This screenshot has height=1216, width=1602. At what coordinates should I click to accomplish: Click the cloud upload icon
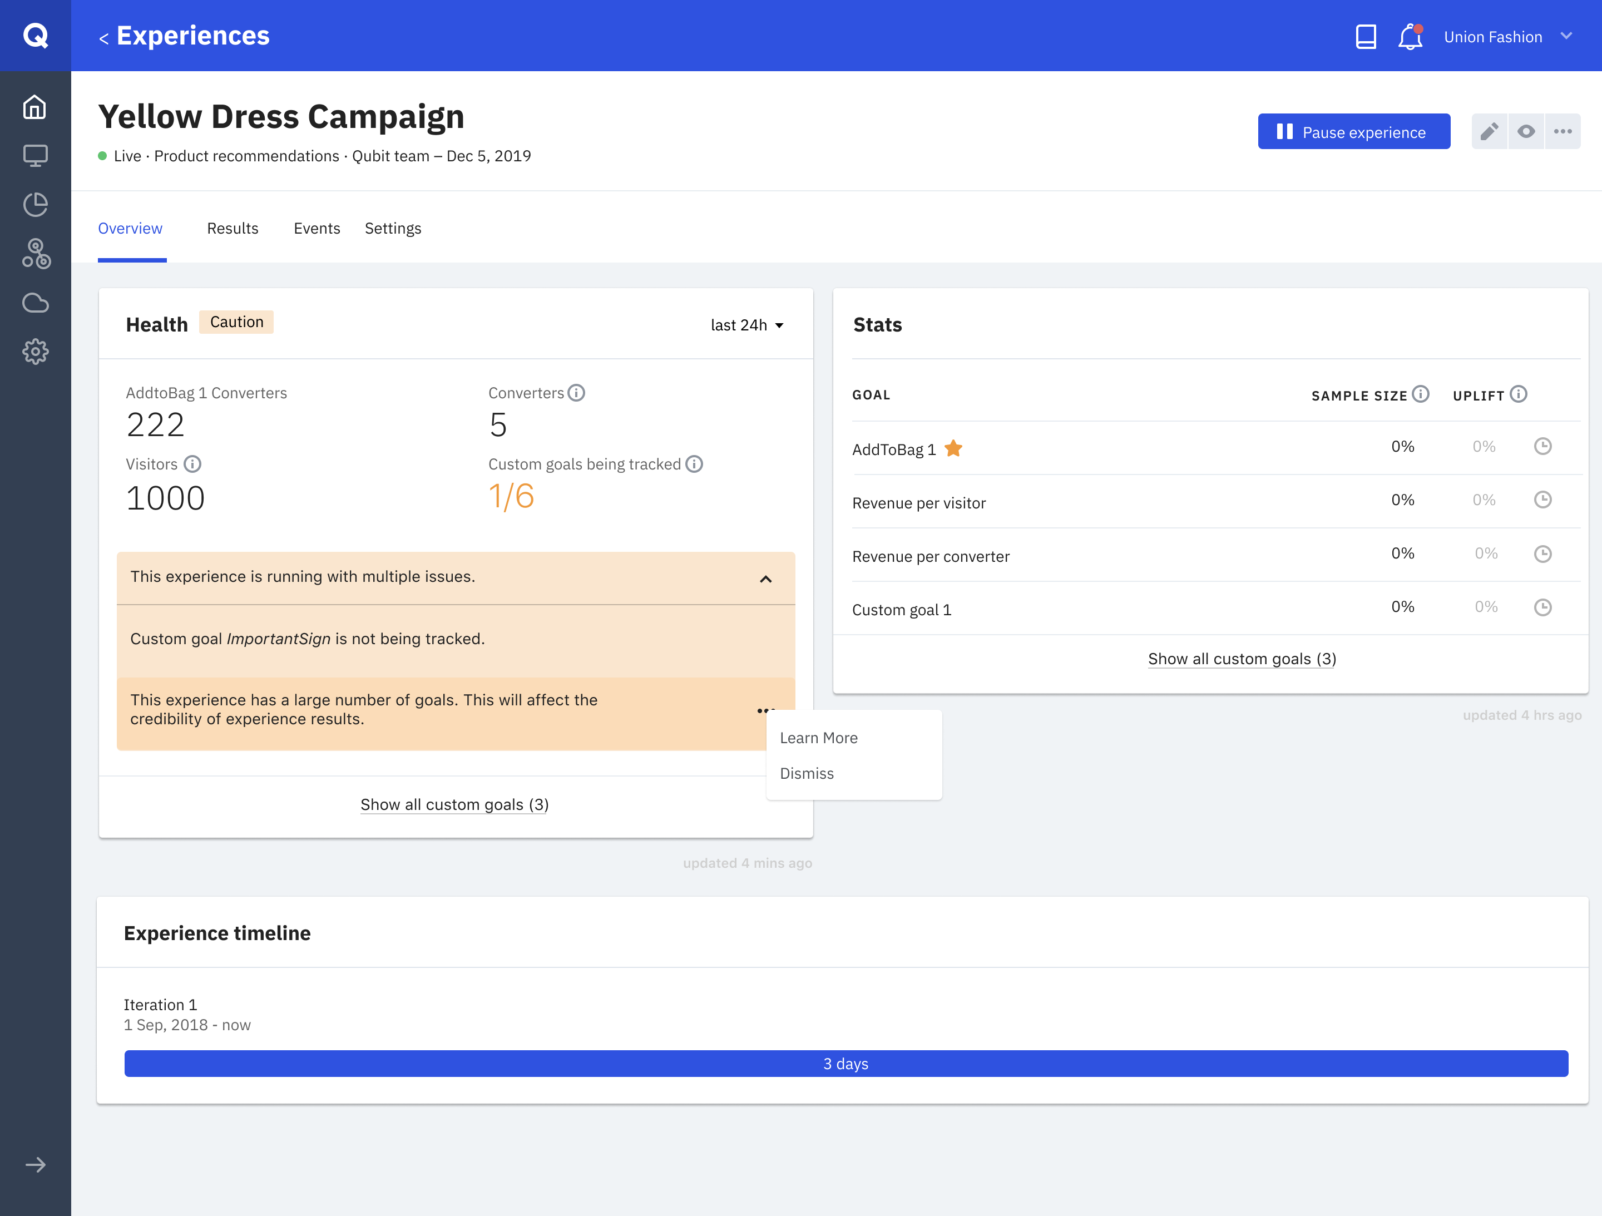click(x=34, y=303)
